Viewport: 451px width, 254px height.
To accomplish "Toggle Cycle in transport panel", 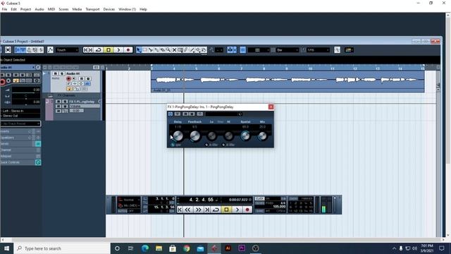I will [216, 210].
